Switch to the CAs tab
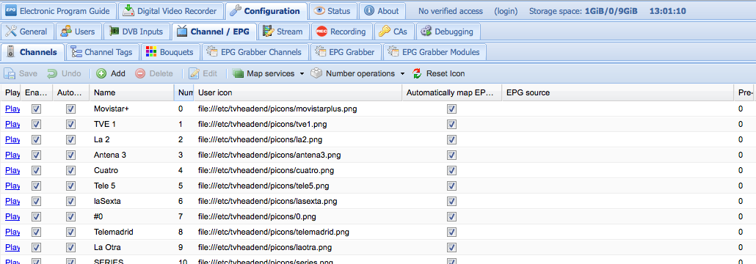This screenshot has width=756, height=264. coord(394,32)
